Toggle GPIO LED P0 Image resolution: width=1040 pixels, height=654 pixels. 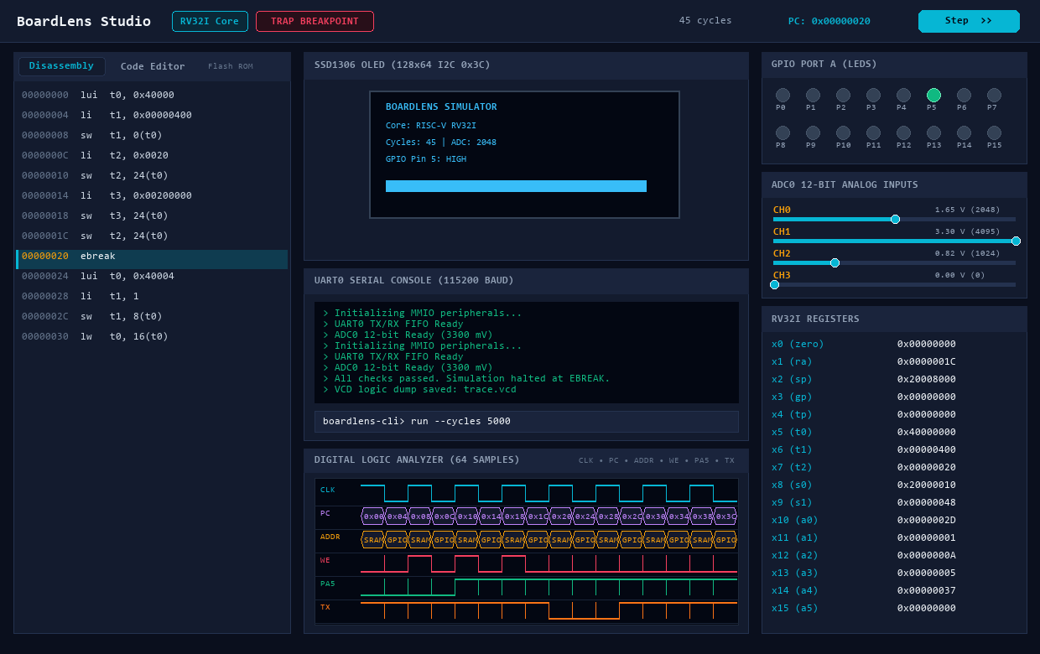783,96
